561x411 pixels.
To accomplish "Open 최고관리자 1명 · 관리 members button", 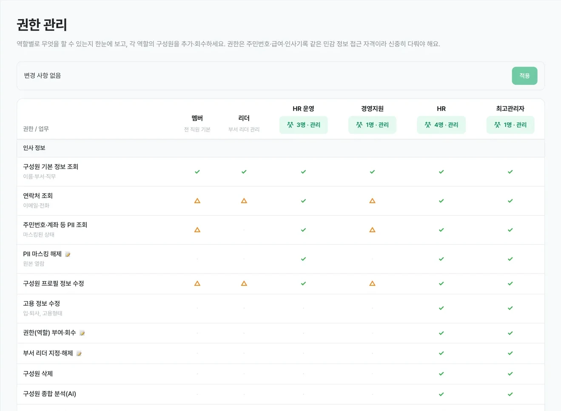I will [510, 125].
